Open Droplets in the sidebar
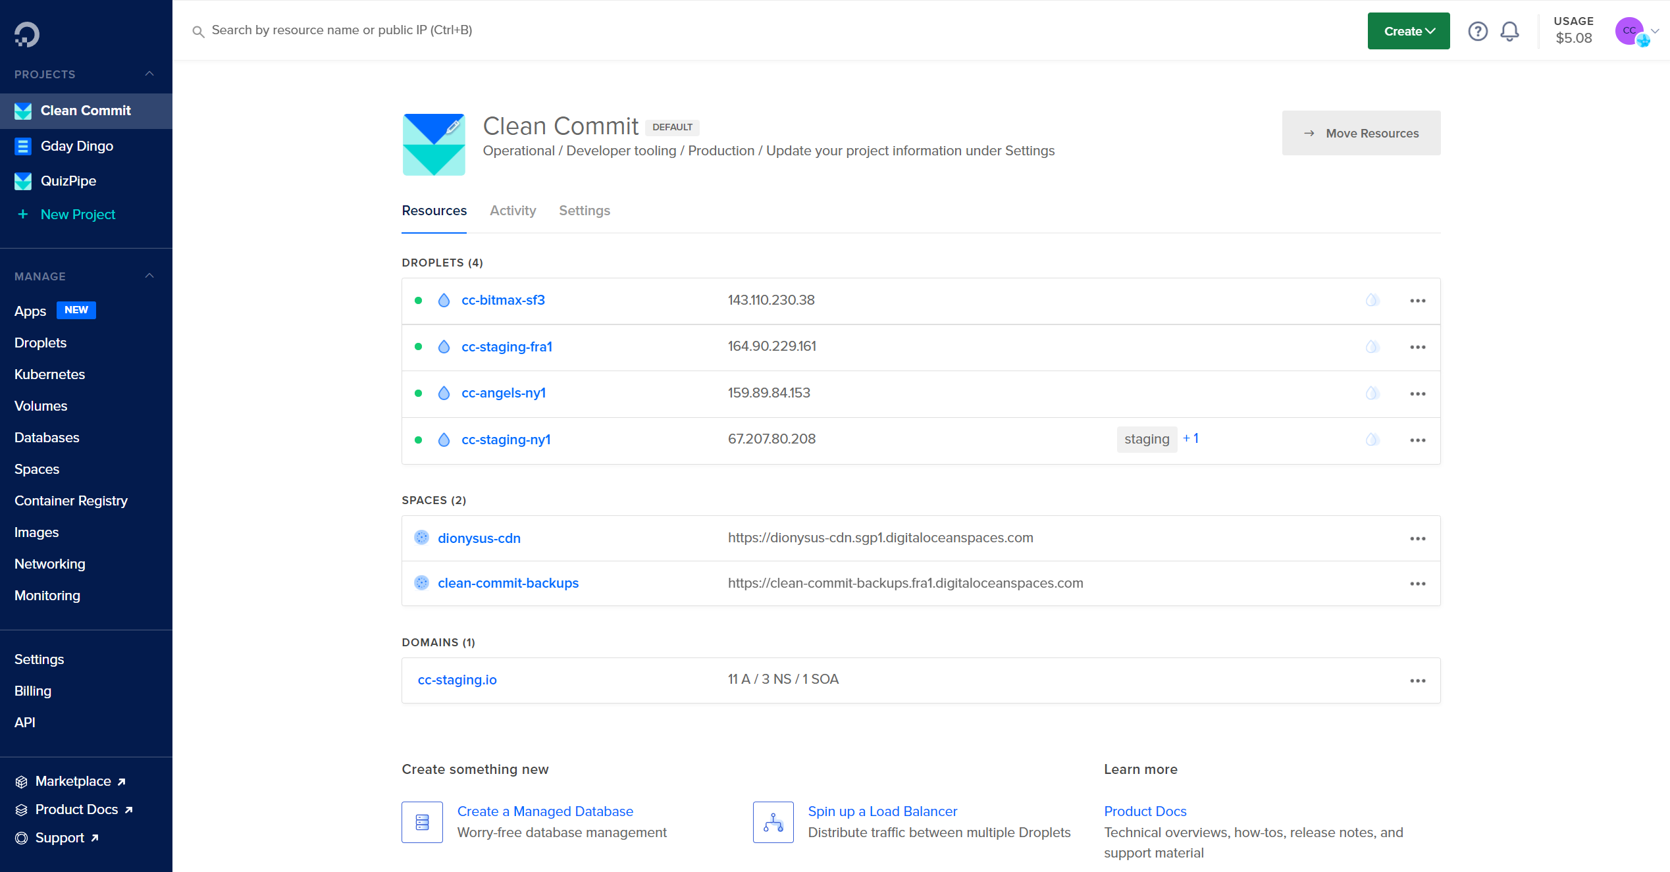This screenshot has width=1670, height=872. pyautogui.click(x=40, y=343)
